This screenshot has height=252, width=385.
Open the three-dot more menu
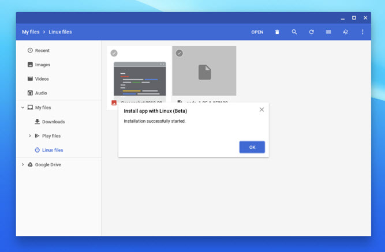[362, 32]
